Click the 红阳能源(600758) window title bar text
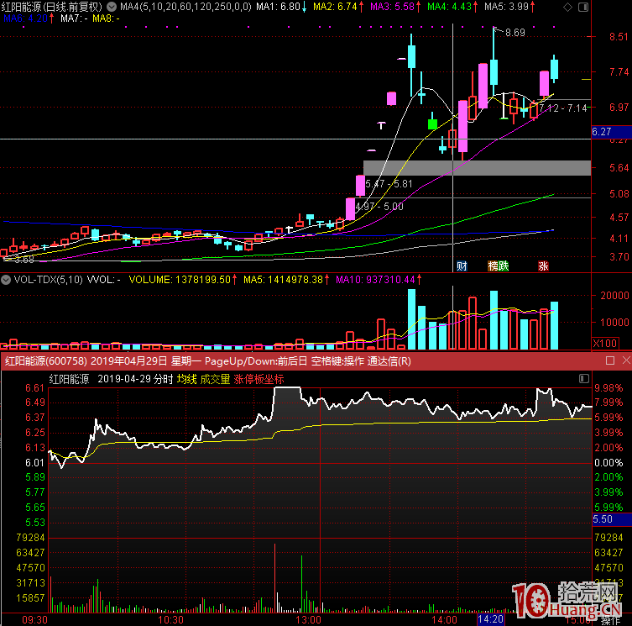The height and width of the screenshot is (626, 632). click(x=208, y=360)
